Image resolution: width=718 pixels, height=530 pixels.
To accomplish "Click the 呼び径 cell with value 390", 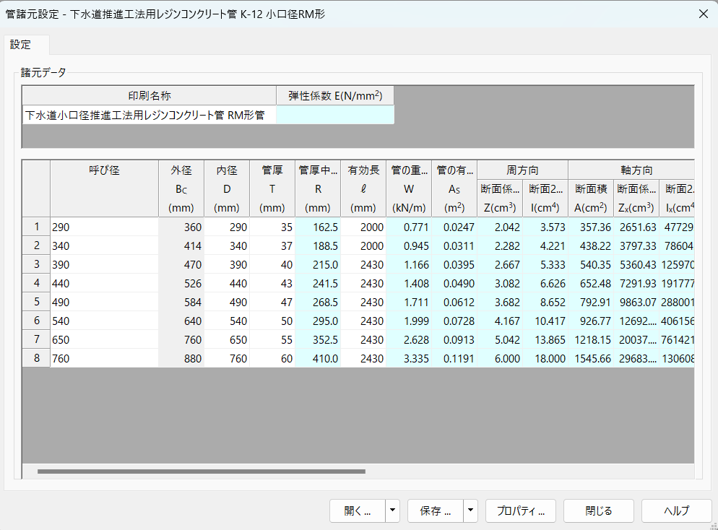I will point(104,264).
